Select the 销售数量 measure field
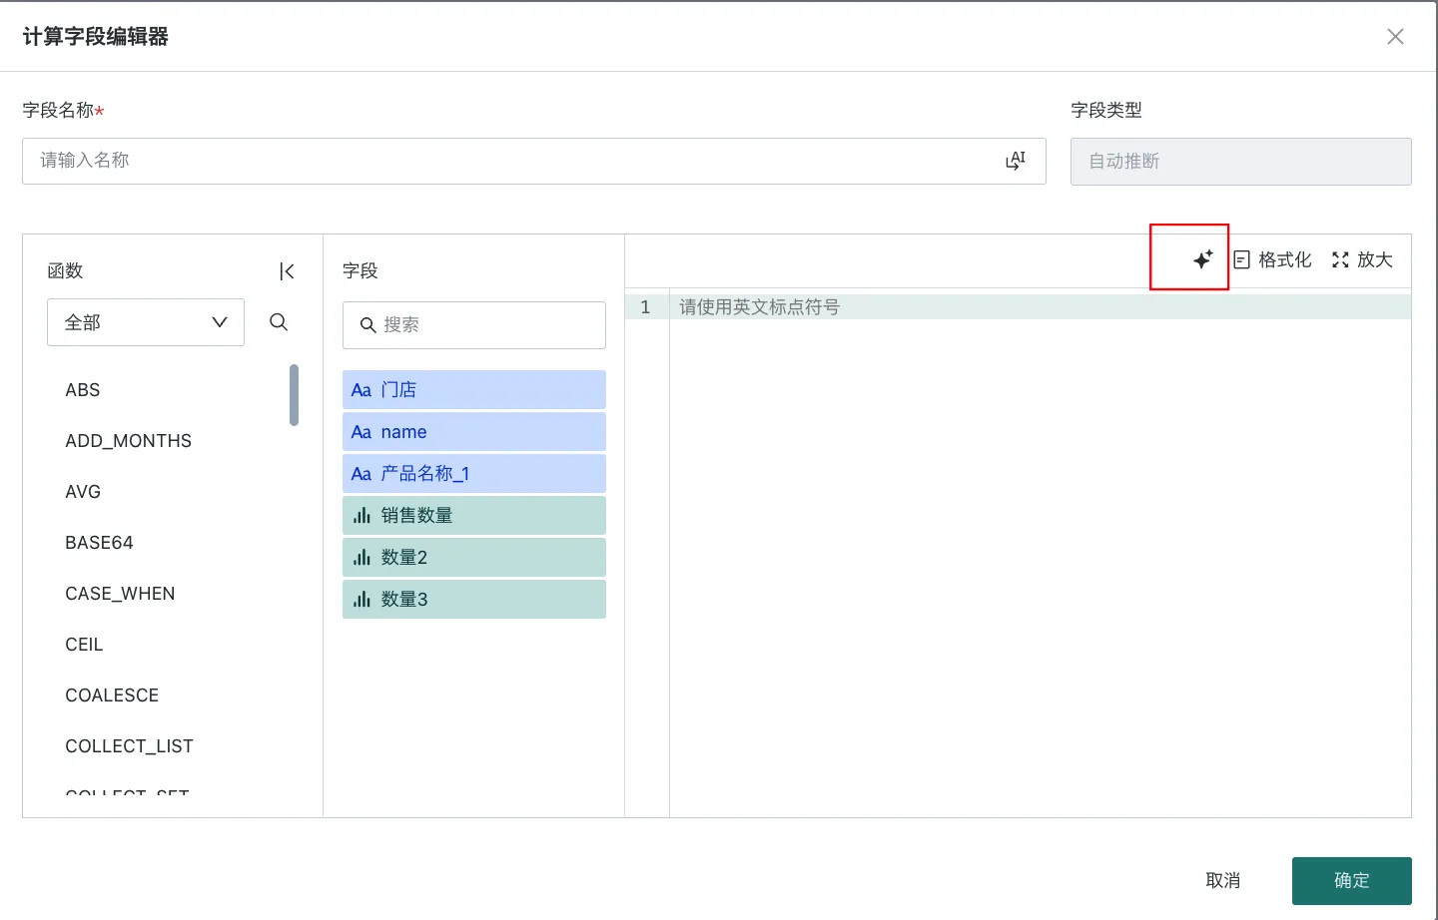Image resolution: width=1438 pixels, height=920 pixels. 474,516
